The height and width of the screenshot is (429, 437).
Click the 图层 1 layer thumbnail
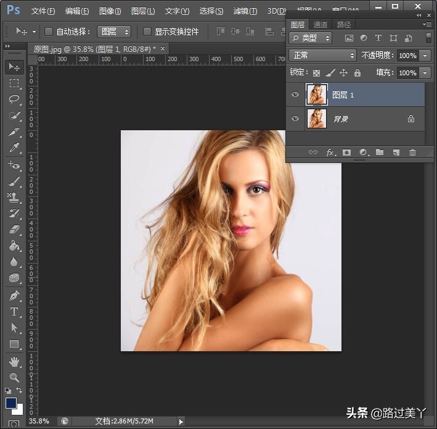point(316,94)
